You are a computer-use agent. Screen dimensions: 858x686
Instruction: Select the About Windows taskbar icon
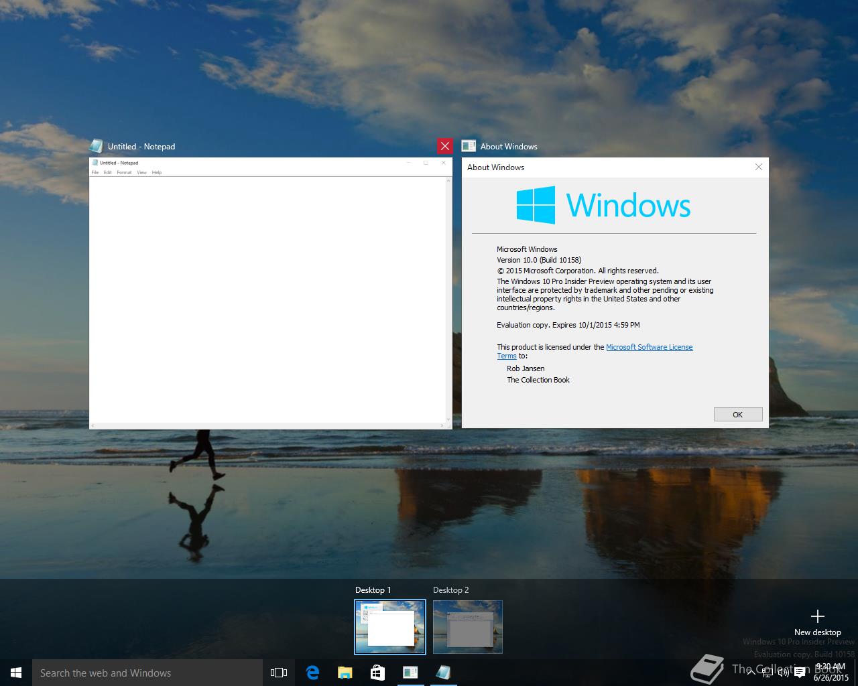[x=410, y=673]
